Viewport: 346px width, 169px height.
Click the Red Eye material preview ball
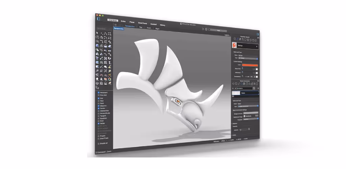click(x=234, y=45)
